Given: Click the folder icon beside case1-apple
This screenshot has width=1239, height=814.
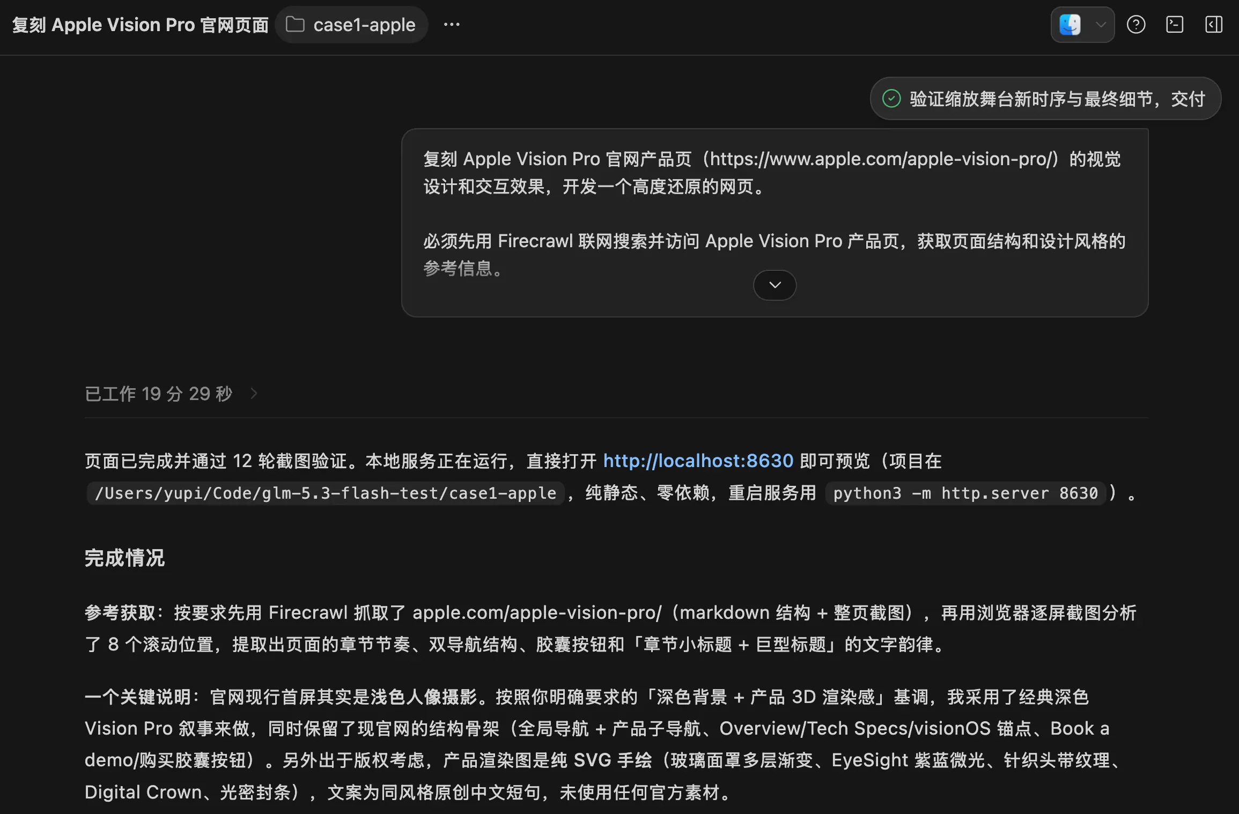Looking at the screenshot, I should [295, 25].
